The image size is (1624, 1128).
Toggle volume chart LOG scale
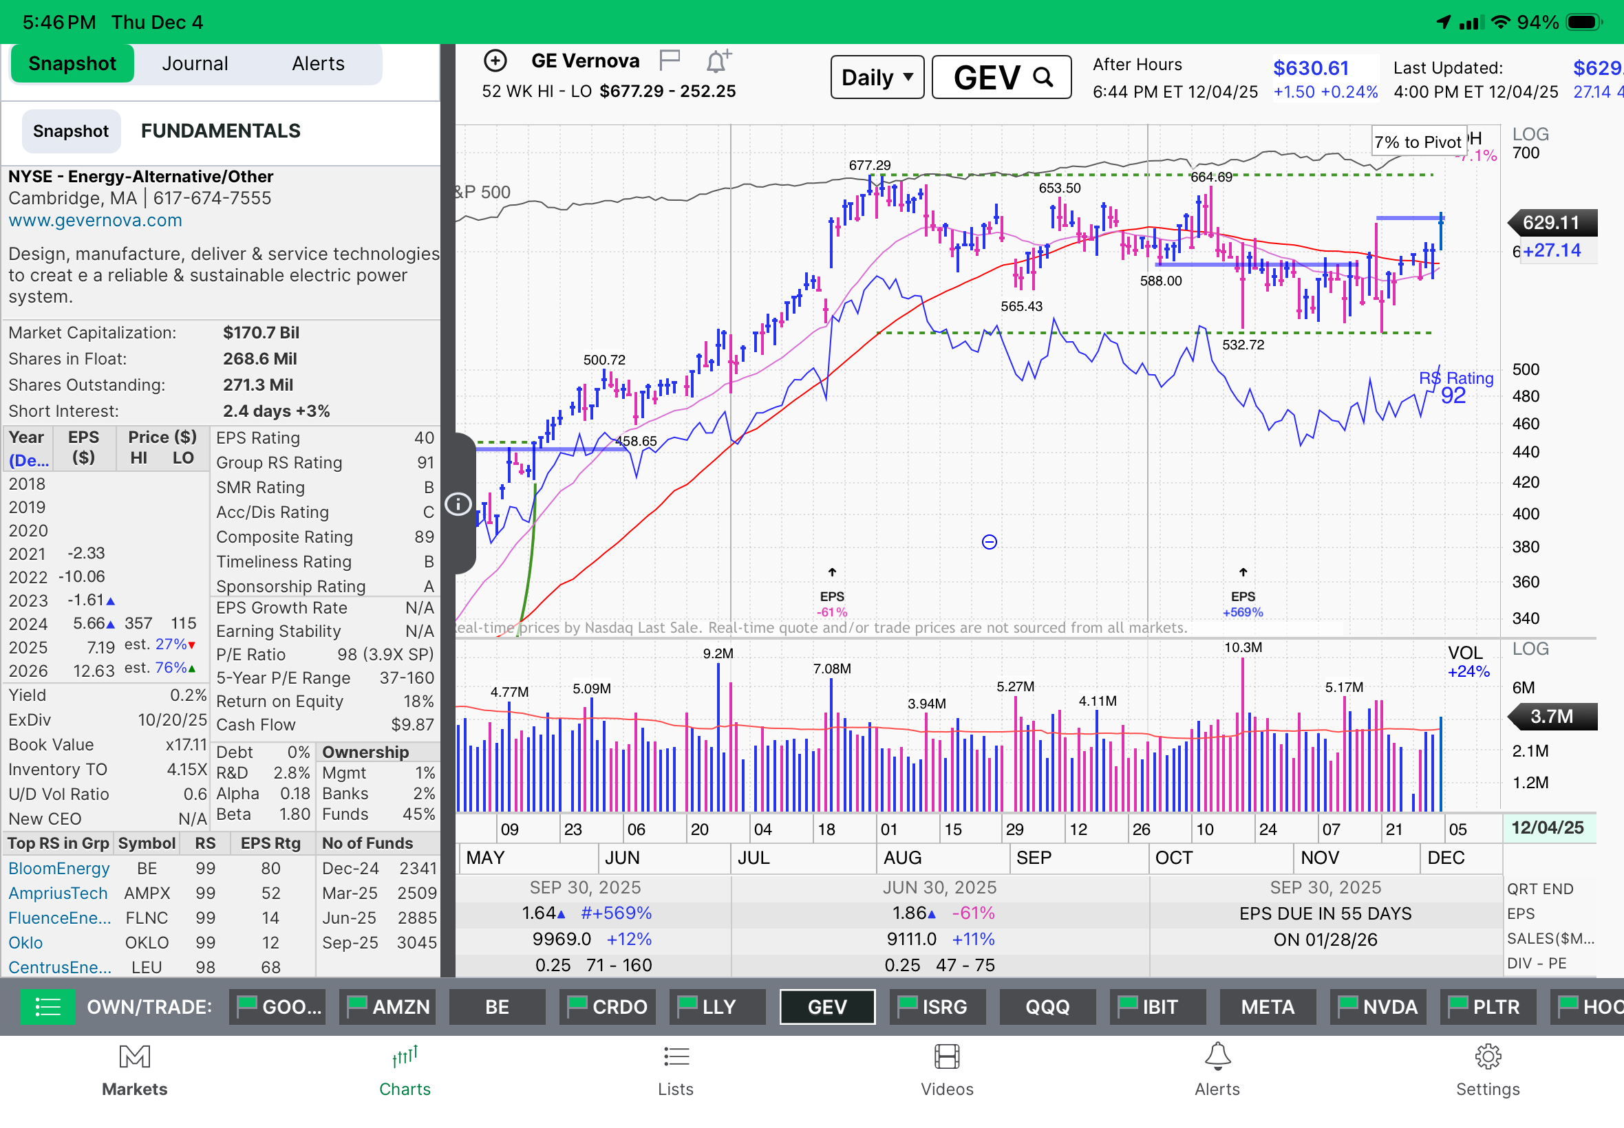click(1530, 648)
